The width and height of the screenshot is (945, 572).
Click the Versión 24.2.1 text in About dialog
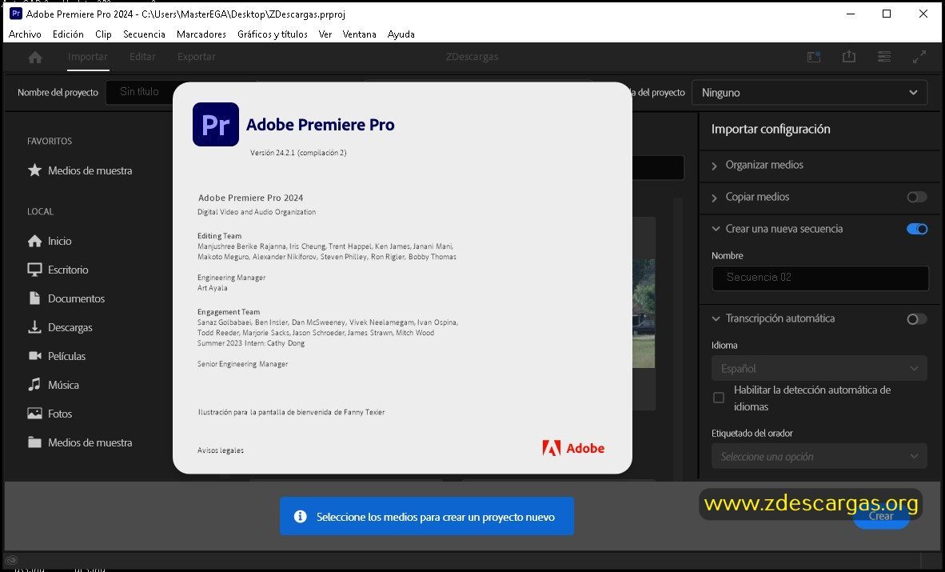298,153
